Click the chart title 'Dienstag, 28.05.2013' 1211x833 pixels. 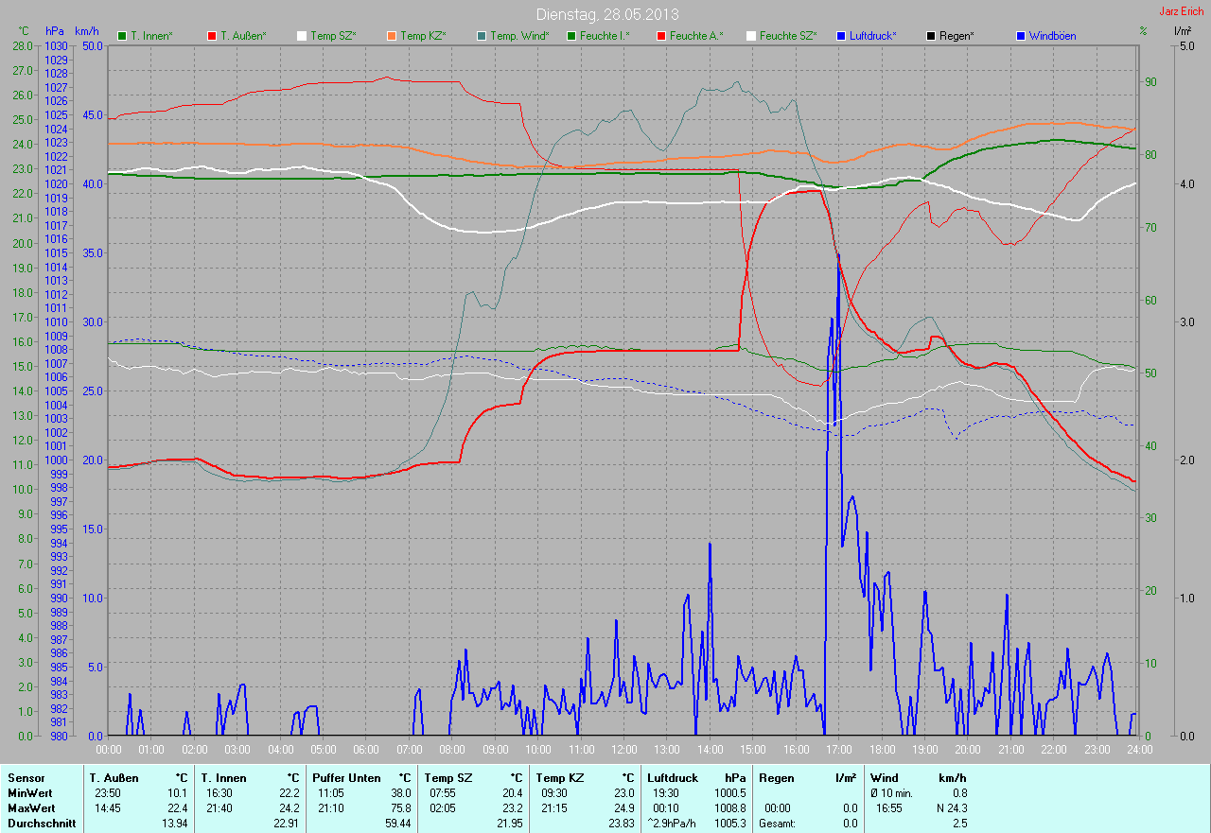click(607, 14)
